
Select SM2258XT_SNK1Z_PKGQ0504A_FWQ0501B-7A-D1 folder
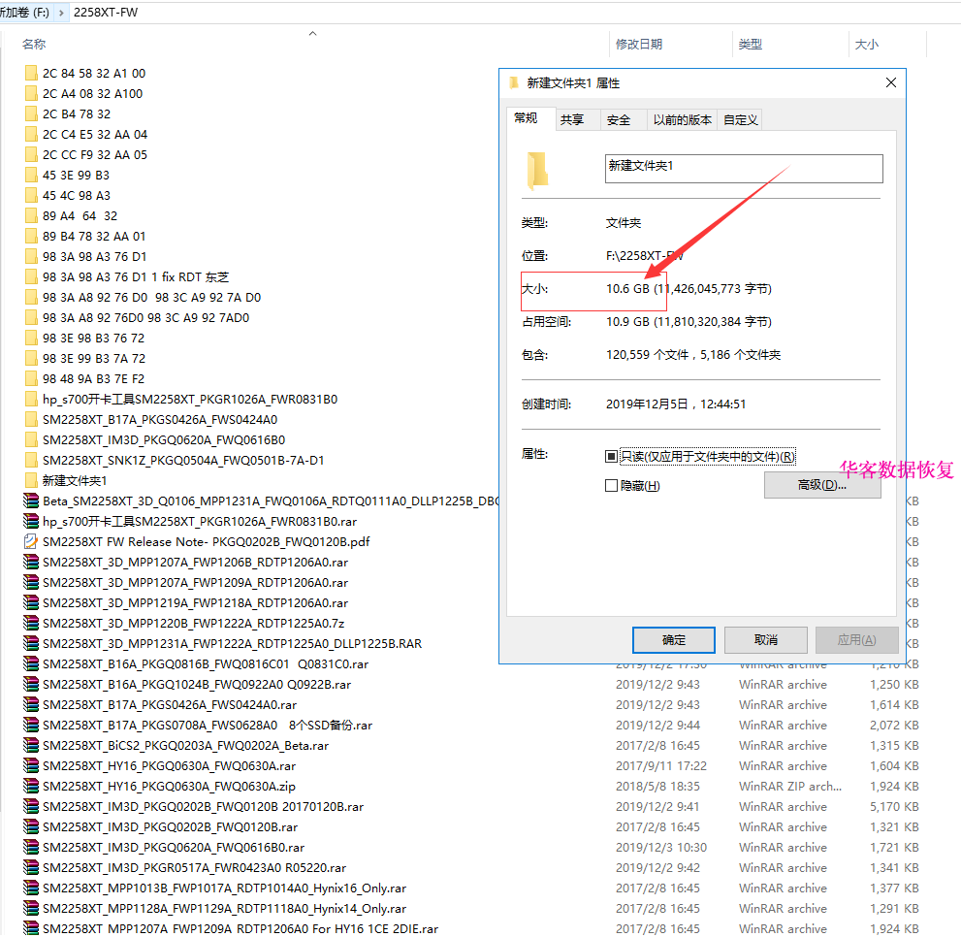click(182, 461)
